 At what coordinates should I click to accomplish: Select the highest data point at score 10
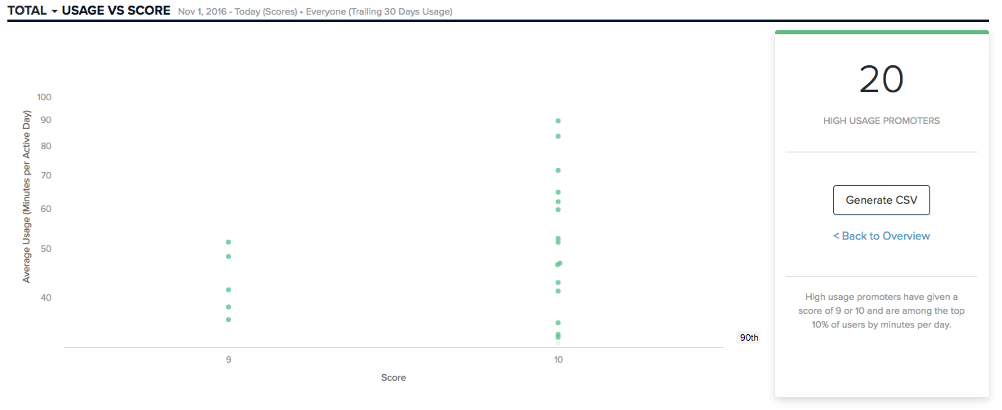(x=558, y=121)
